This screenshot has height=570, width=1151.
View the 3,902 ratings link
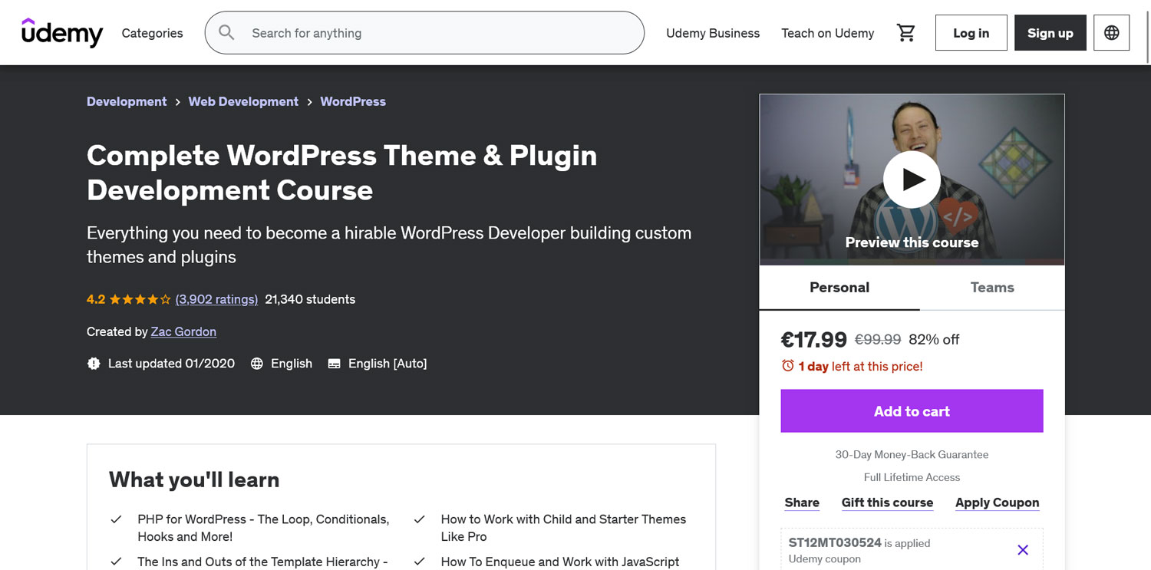pos(216,299)
